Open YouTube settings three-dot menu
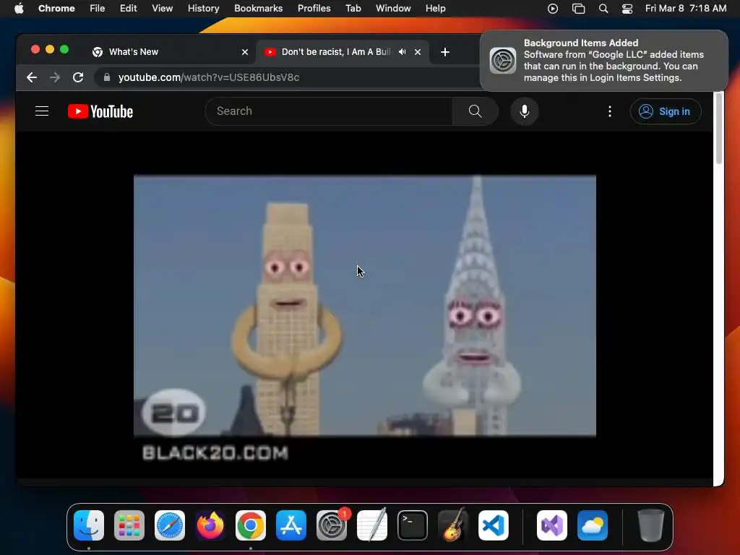This screenshot has height=555, width=740. click(x=610, y=111)
